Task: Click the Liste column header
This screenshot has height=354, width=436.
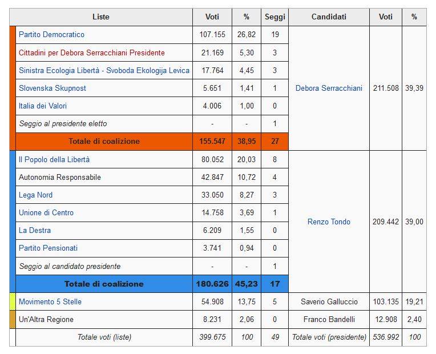Action: [101, 17]
